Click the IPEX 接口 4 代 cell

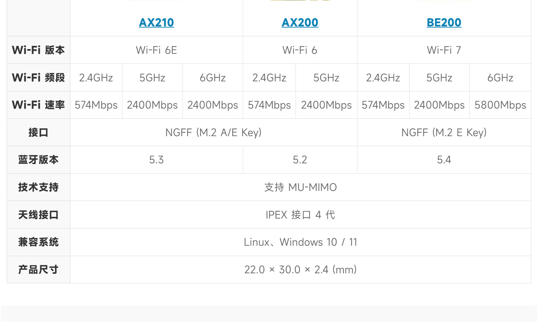pos(301,215)
